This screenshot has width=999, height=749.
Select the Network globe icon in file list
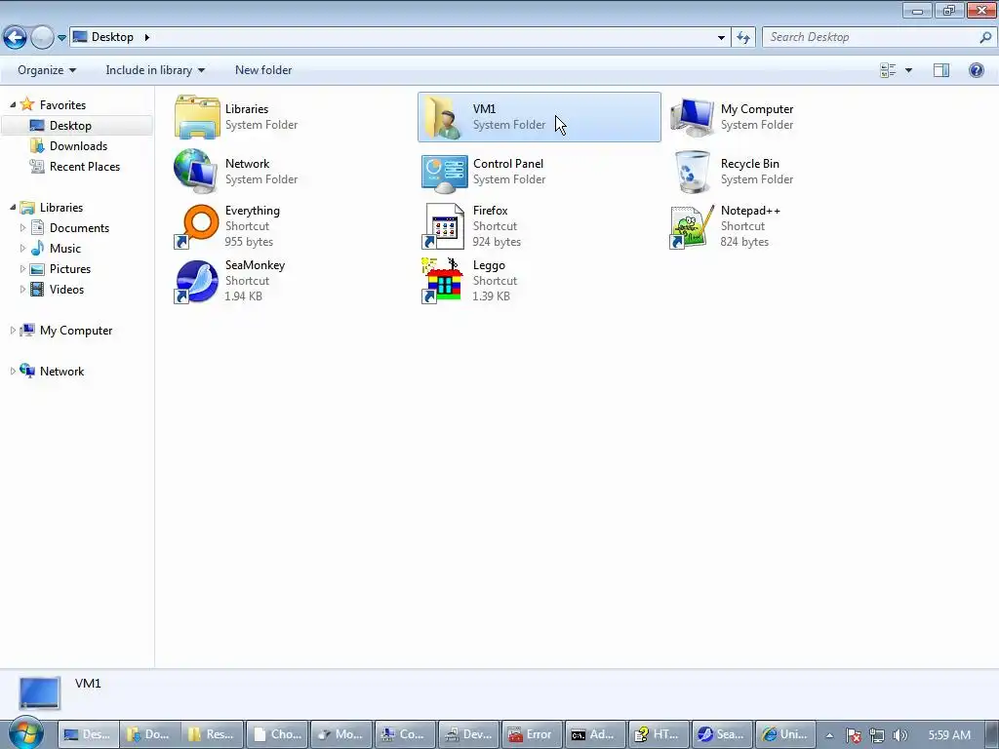pos(196,172)
